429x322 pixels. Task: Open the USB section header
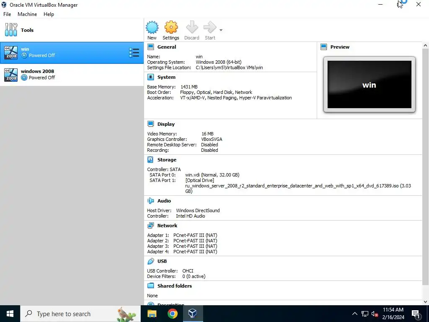162,261
